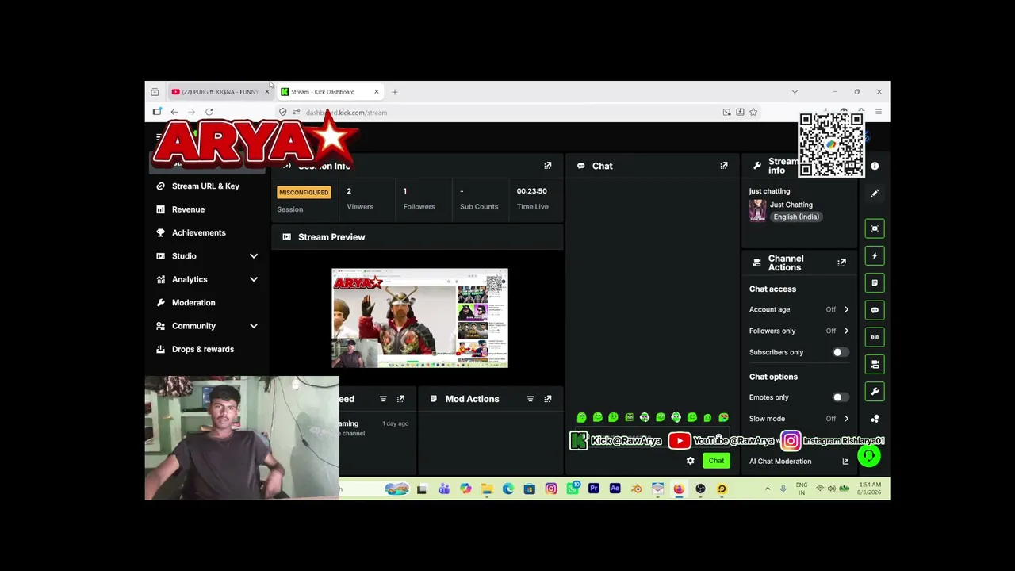Pop out the Mod Actions panel
The height and width of the screenshot is (571, 1015).
547,399
